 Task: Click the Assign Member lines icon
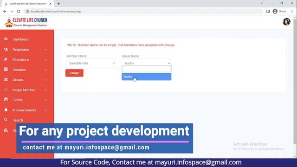point(6,90)
